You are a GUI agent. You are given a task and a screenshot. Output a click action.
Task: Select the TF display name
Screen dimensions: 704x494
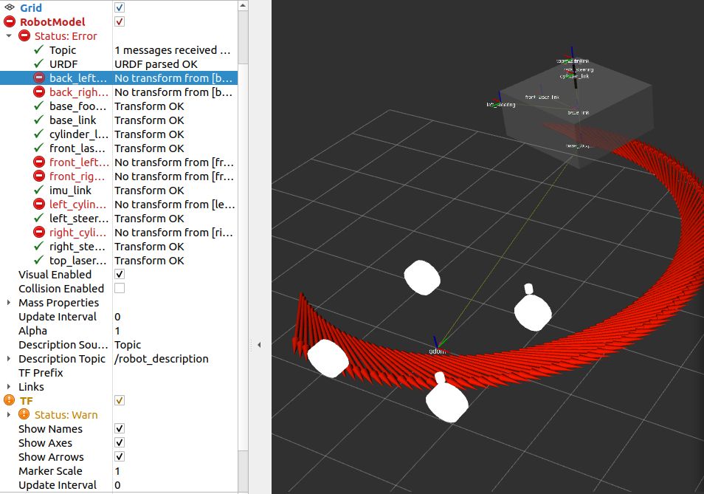(x=26, y=400)
